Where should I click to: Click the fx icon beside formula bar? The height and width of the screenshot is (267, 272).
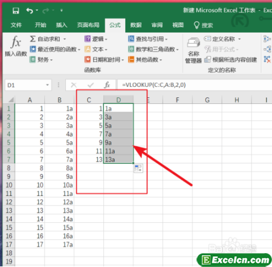[x=107, y=85]
